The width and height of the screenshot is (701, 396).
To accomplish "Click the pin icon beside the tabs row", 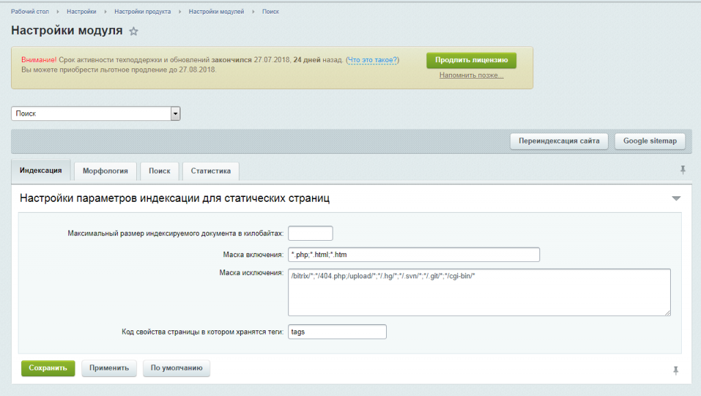I will pos(683,170).
